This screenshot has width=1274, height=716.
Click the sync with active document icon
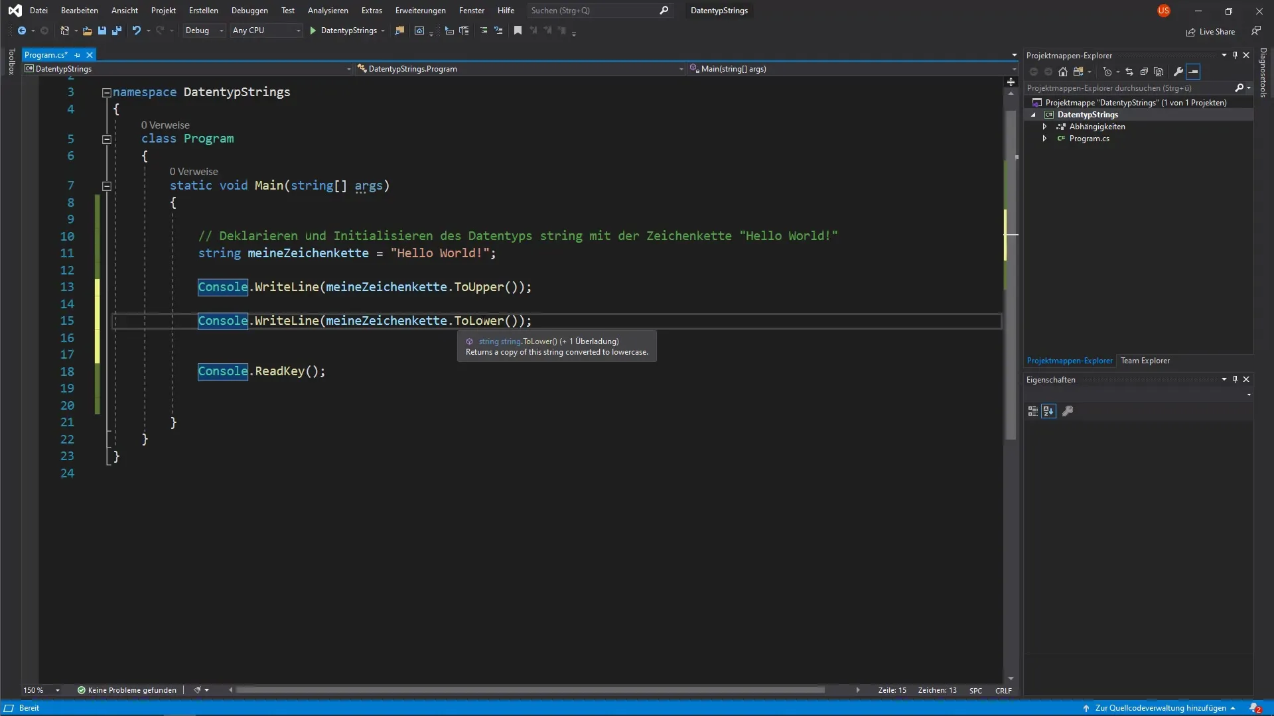(x=1129, y=72)
